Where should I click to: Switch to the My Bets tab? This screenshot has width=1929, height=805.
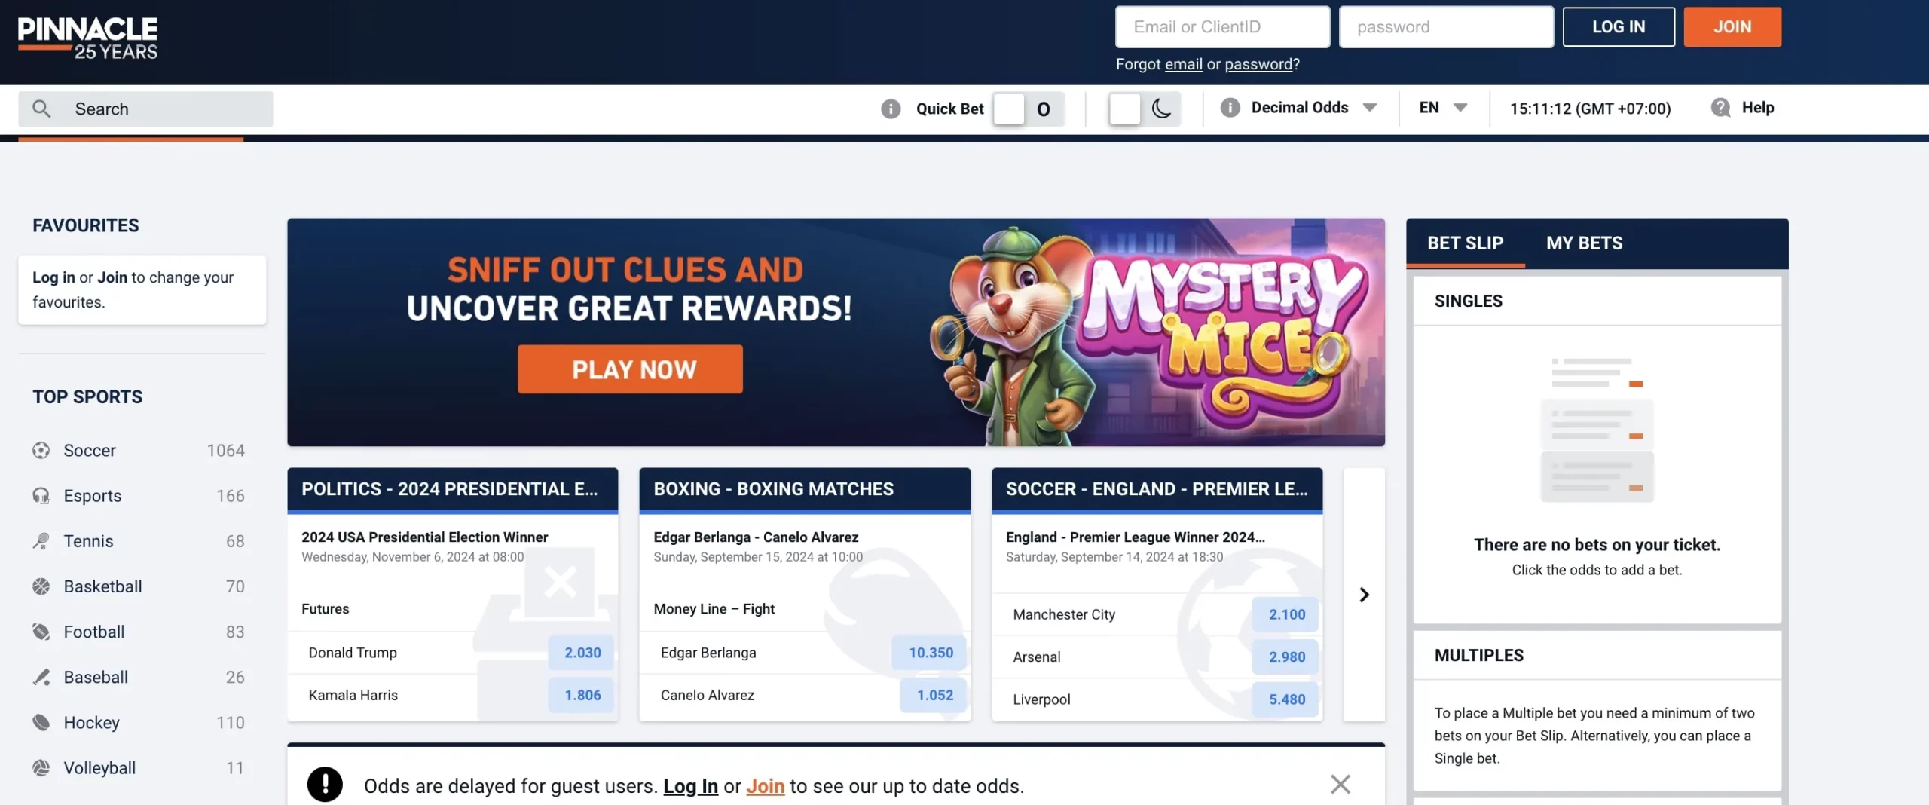pyautogui.click(x=1584, y=243)
